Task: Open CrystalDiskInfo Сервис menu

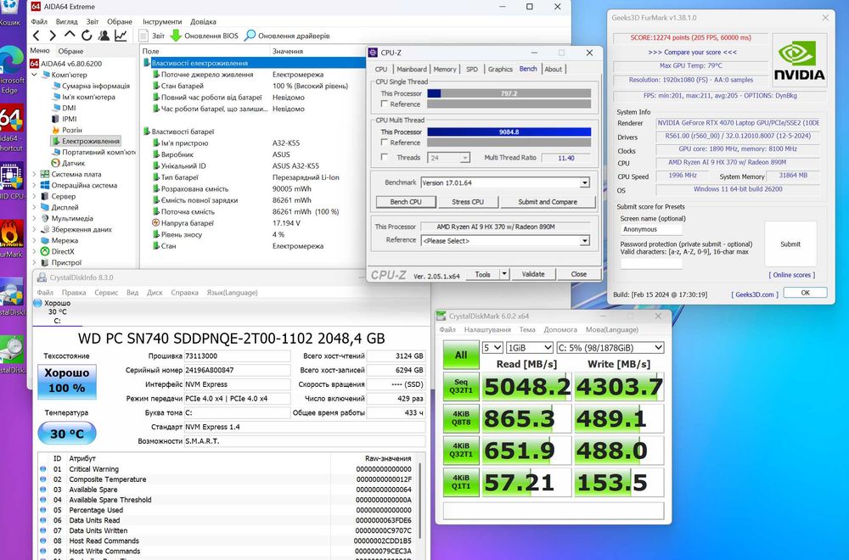Action: 106,293
